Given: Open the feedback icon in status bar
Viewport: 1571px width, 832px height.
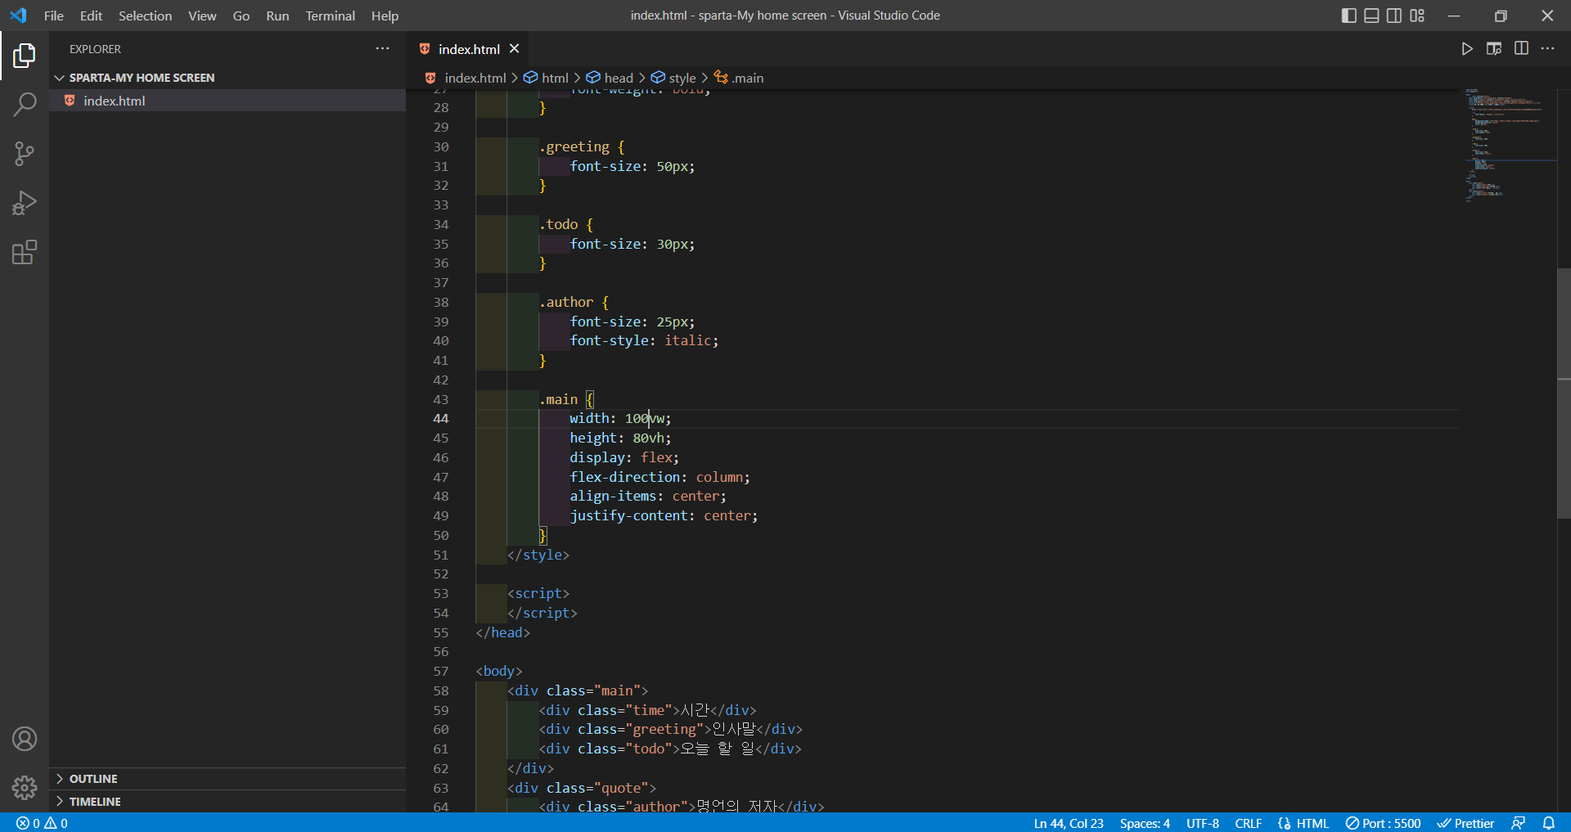Looking at the screenshot, I should pos(1519,823).
